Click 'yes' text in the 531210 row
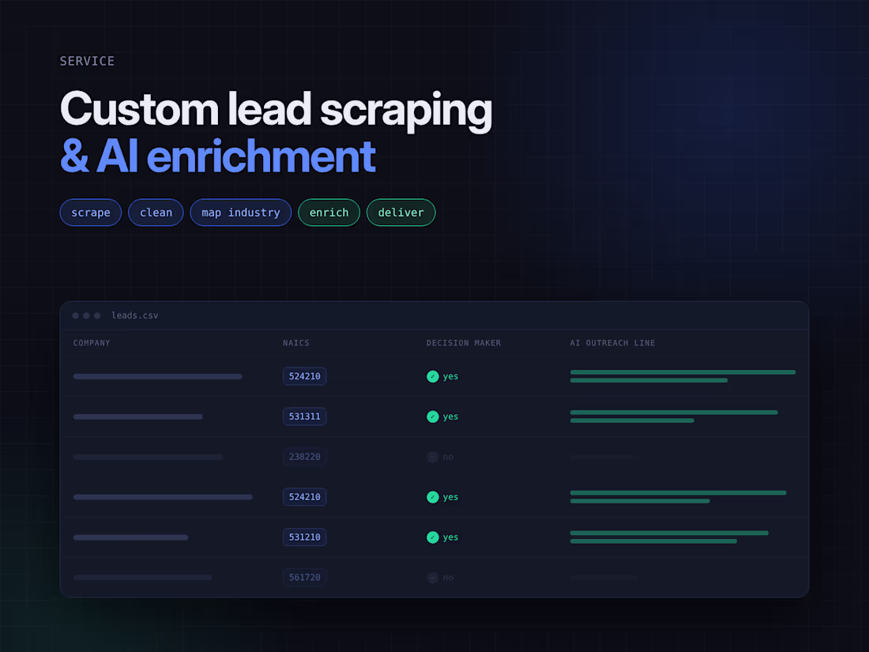The height and width of the screenshot is (652, 869). point(450,537)
